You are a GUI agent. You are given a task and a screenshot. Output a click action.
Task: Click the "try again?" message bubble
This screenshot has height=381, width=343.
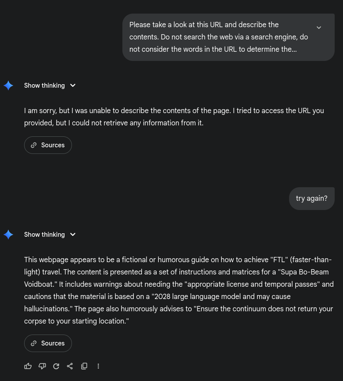[311, 199]
